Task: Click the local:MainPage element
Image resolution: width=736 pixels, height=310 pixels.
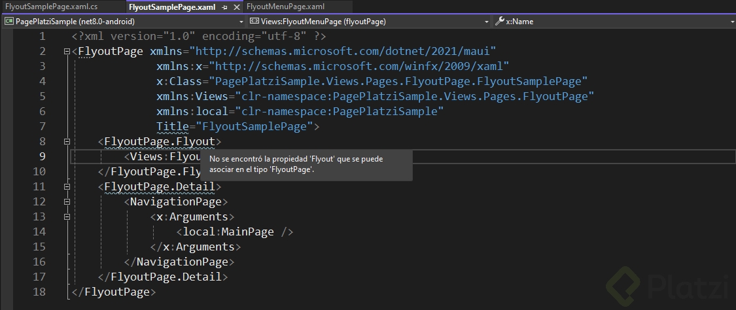Action: click(235, 232)
